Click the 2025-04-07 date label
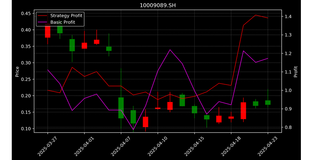 (x=121, y=146)
